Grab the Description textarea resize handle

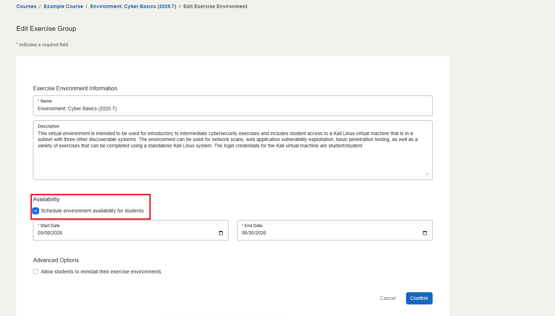pos(426,174)
